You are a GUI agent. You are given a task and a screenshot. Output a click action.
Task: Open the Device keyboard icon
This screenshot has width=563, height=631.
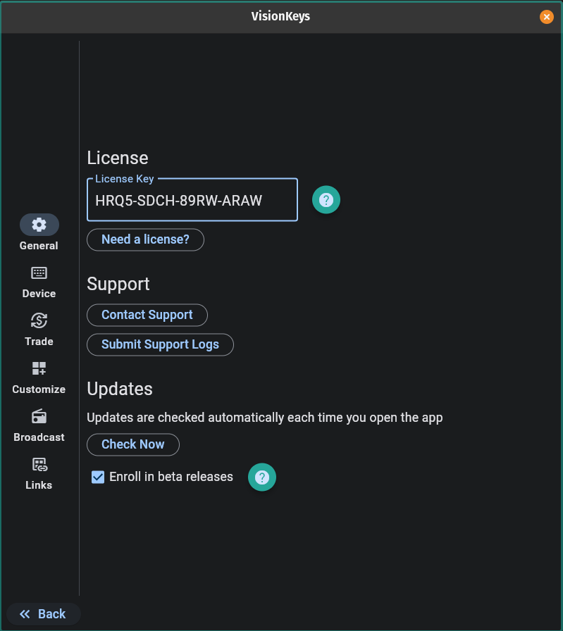(39, 273)
